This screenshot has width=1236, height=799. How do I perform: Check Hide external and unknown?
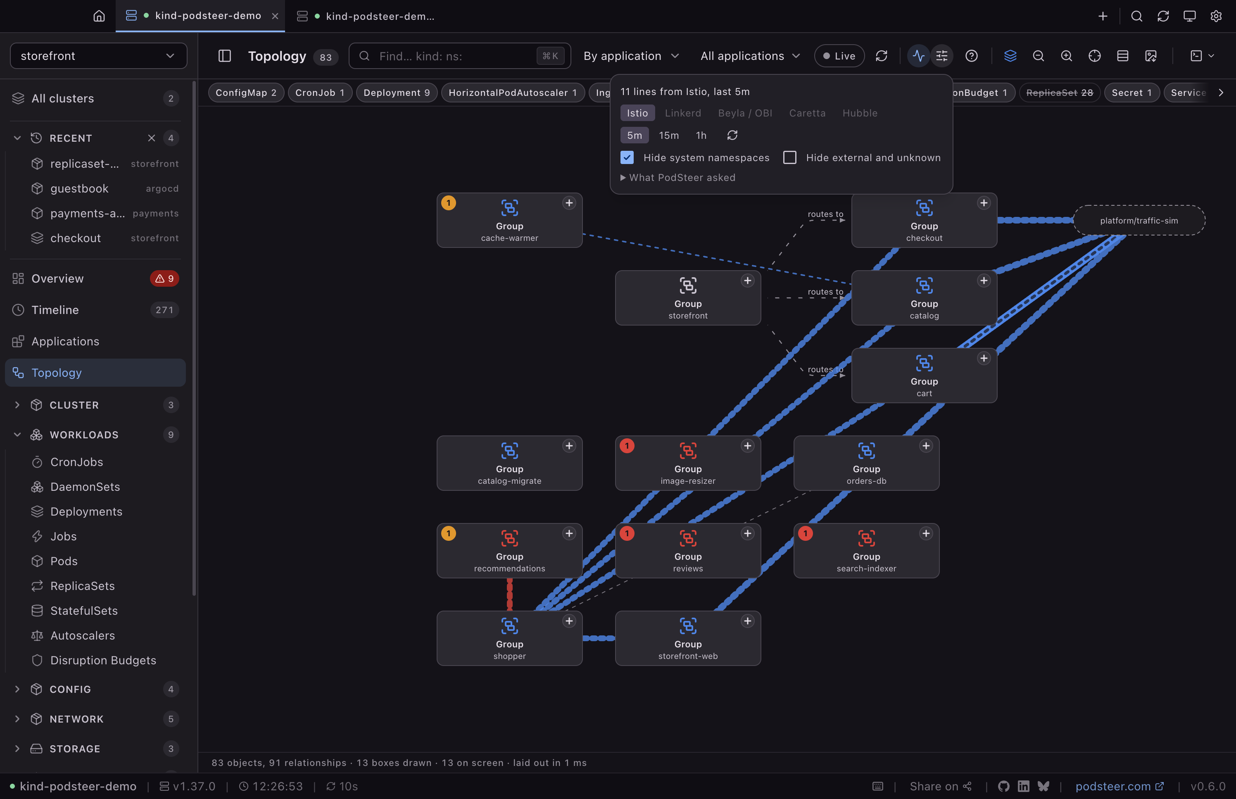789,157
